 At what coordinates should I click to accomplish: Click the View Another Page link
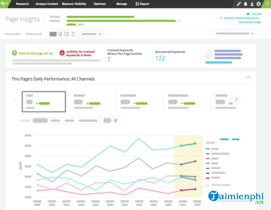coord(249,22)
